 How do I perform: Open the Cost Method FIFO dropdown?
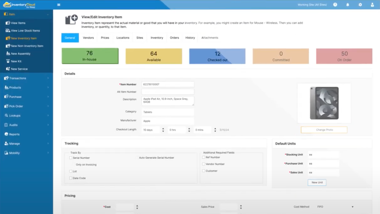click(335, 207)
